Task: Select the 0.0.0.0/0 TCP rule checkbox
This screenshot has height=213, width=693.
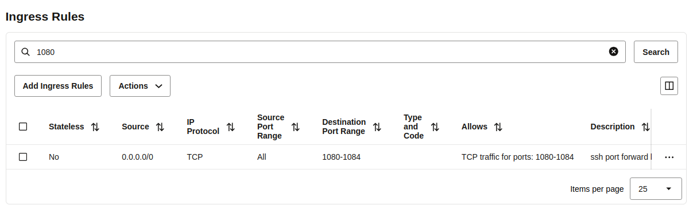Action: 23,157
